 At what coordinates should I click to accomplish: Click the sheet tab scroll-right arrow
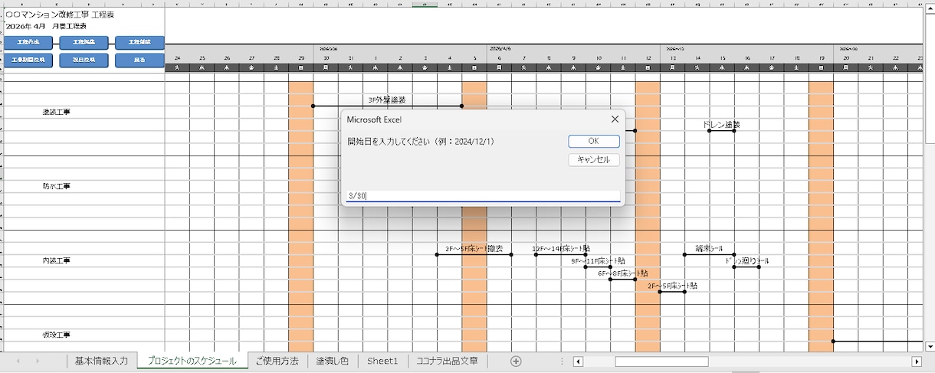click(x=38, y=361)
